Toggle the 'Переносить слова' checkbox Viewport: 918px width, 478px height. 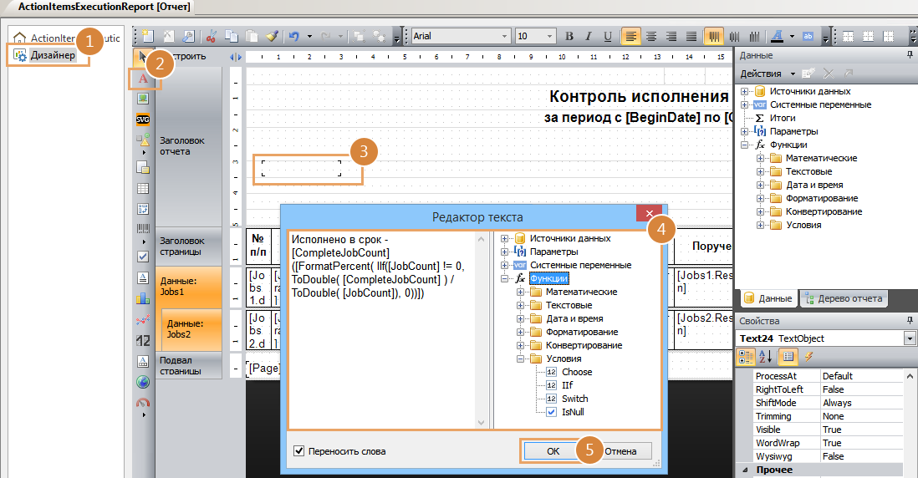299,451
